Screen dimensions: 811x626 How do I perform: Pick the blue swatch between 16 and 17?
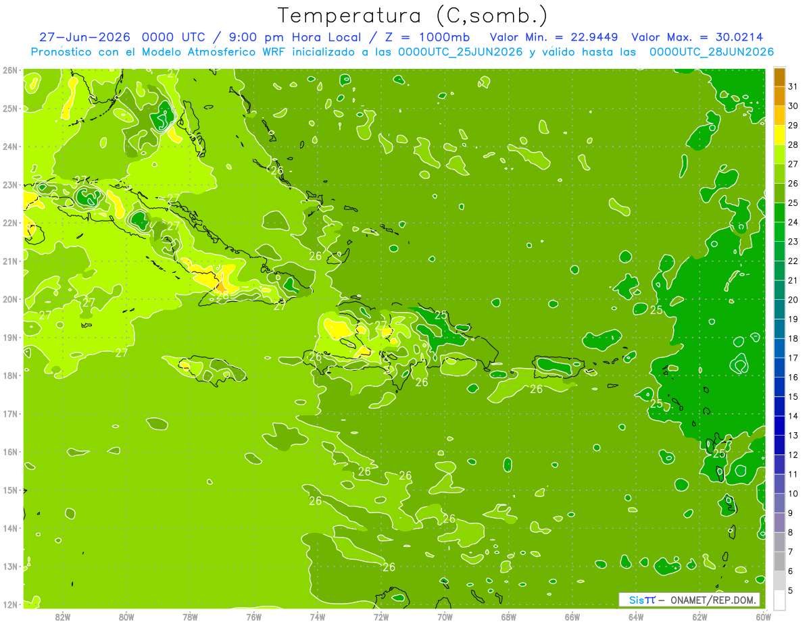pyautogui.click(x=779, y=368)
